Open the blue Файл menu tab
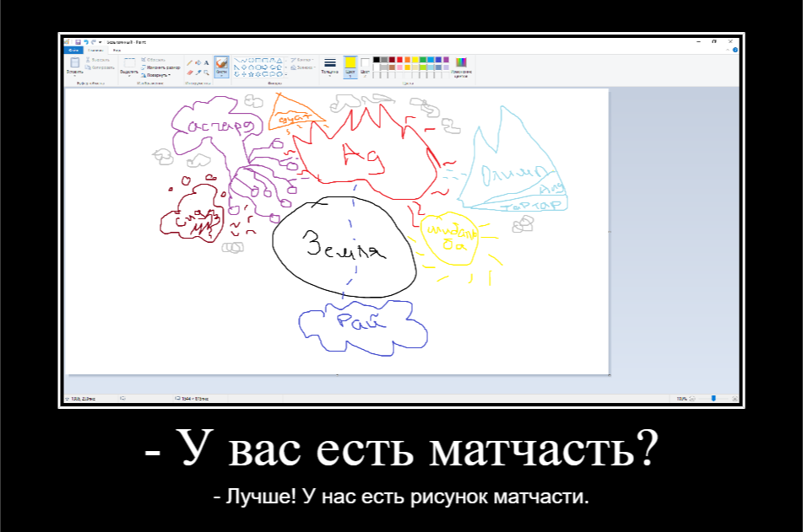 click(73, 50)
